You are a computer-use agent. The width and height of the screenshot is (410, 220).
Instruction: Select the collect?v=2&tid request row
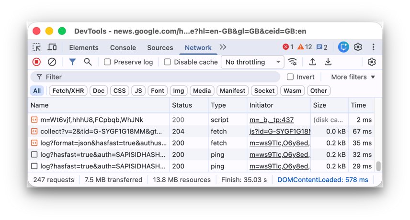coord(201,131)
